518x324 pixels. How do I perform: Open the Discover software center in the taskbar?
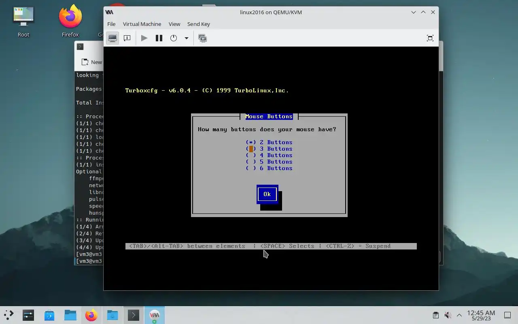pyautogui.click(x=49, y=315)
